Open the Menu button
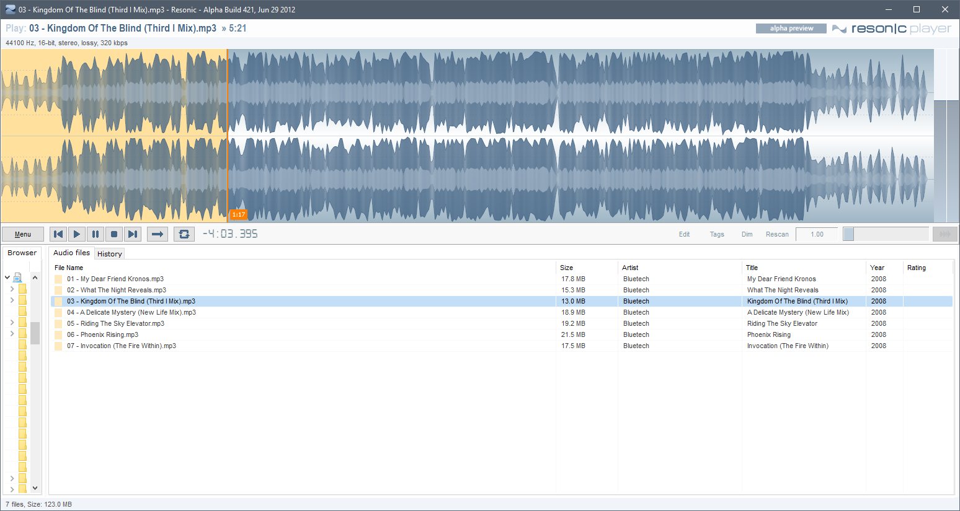960x511 pixels. point(23,234)
